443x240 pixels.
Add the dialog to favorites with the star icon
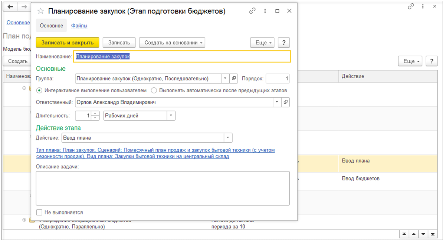pos(41,11)
